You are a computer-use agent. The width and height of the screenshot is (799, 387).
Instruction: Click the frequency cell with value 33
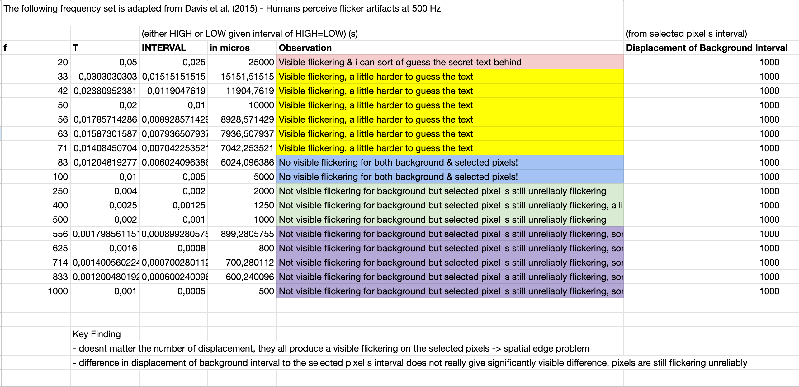pyautogui.click(x=36, y=76)
